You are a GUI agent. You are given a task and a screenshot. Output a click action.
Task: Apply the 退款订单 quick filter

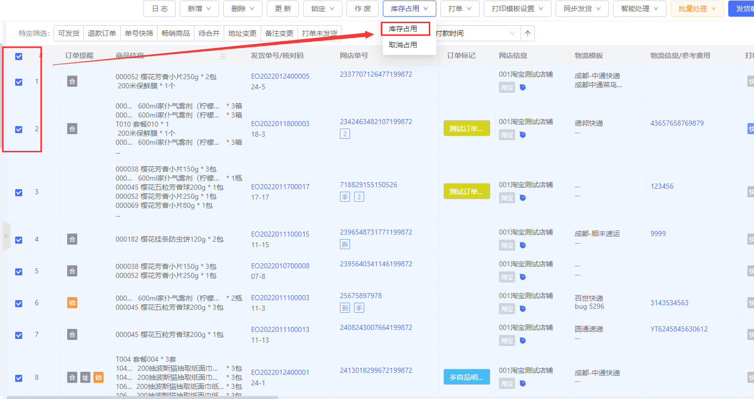(102, 33)
